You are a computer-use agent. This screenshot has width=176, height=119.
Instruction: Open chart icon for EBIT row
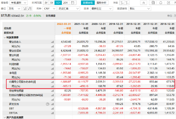click(x=52, y=109)
